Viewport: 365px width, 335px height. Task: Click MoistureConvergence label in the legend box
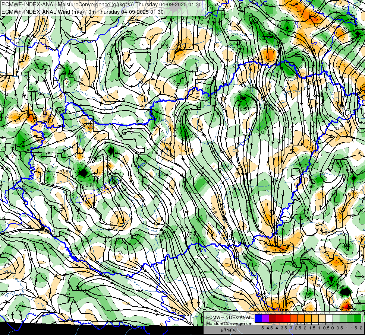[x=229, y=323]
